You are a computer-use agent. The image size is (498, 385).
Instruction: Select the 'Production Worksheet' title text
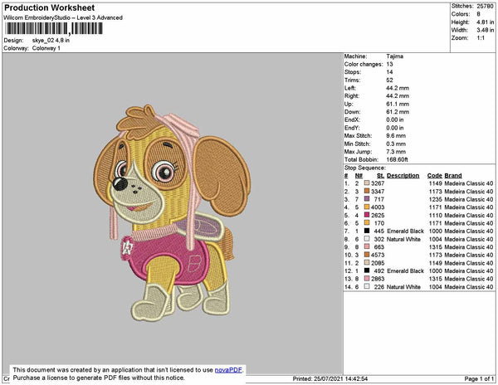50,7
